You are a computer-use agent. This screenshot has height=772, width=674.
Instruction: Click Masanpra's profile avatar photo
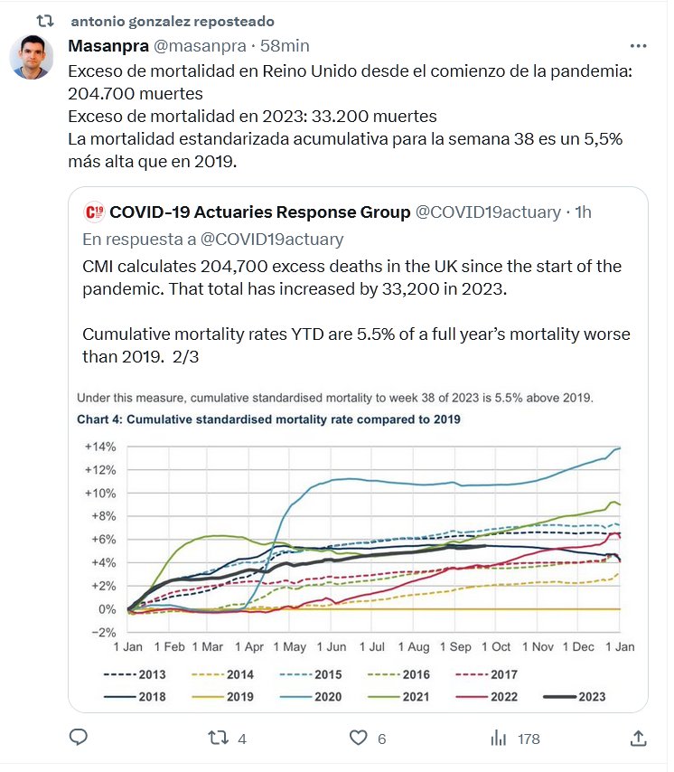(31, 57)
